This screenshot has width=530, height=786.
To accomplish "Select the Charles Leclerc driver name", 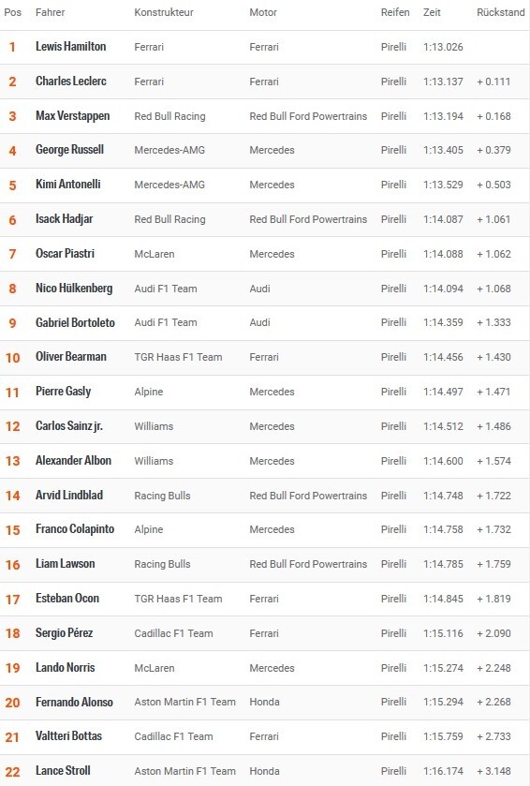I will point(70,82).
